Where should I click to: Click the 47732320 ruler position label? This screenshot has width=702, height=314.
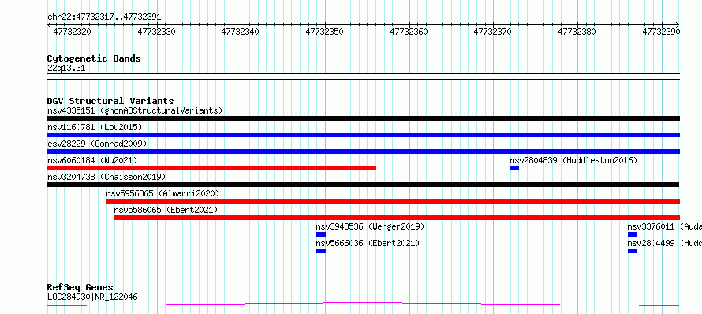pyautogui.click(x=72, y=32)
